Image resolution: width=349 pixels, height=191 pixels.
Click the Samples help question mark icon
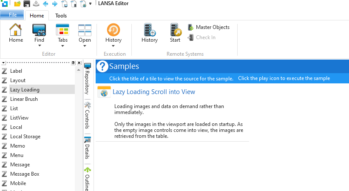[102, 66]
